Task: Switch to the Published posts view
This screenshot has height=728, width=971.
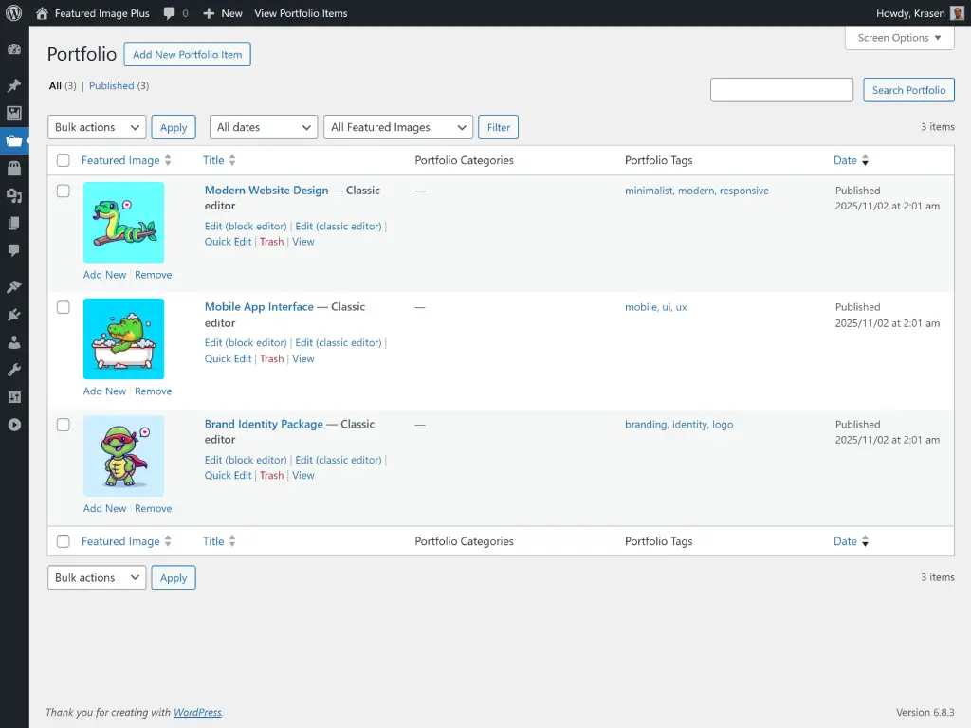Action: 111,85
